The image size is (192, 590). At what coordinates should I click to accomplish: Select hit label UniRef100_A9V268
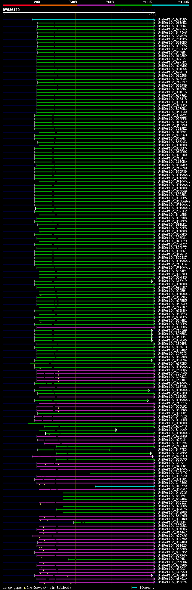pyautogui.click(x=172, y=135)
